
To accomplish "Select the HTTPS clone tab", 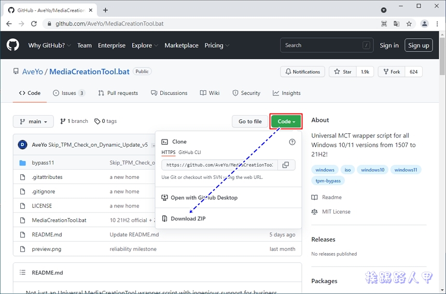I will point(169,152).
